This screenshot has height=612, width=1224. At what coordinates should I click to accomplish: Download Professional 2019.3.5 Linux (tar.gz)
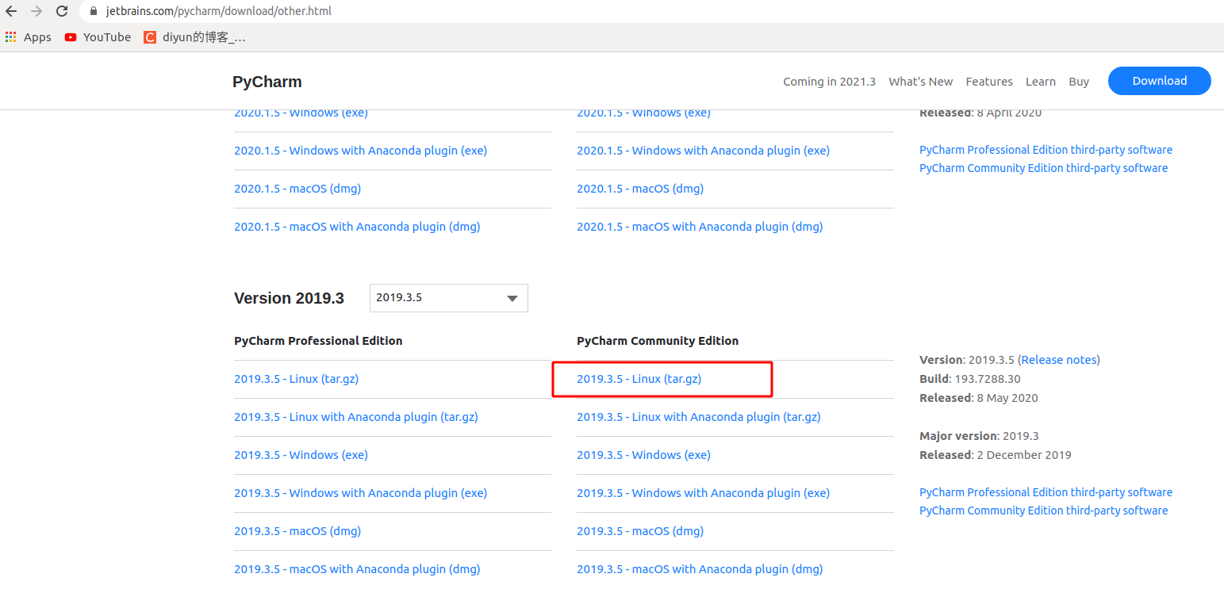coord(296,379)
